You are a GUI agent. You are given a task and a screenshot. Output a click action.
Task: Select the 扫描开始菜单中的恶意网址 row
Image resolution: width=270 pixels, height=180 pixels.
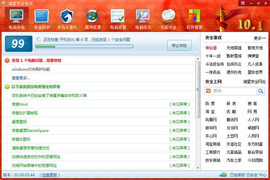point(99,166)
